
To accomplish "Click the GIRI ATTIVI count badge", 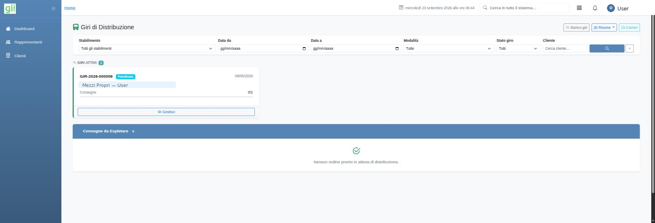I will click(x=101, y=63).
